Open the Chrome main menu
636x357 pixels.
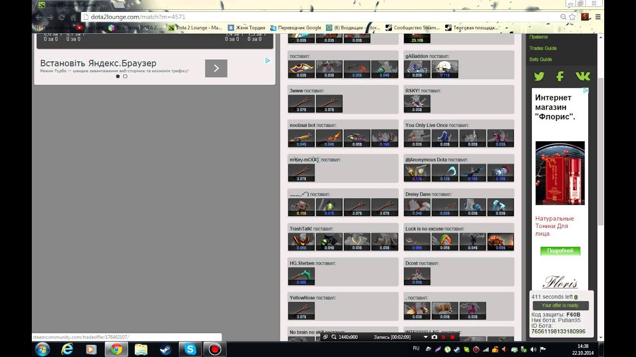[598, 17]
